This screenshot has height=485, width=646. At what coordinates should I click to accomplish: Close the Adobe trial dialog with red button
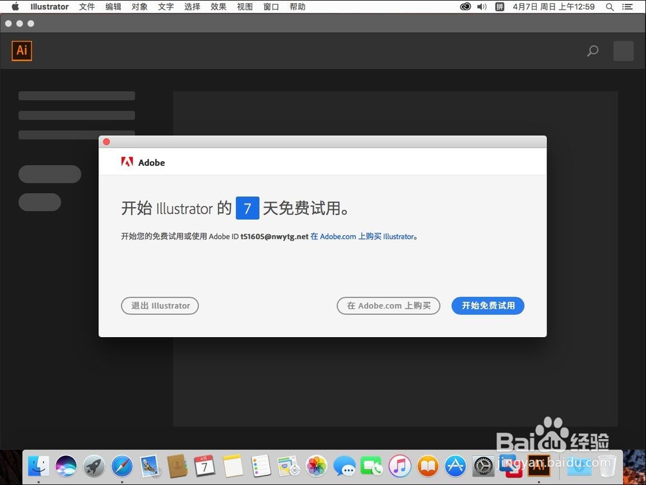[107, 141]
